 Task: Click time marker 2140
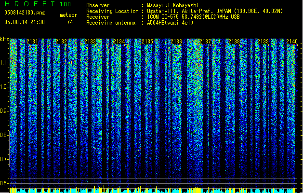coord(292,41)
